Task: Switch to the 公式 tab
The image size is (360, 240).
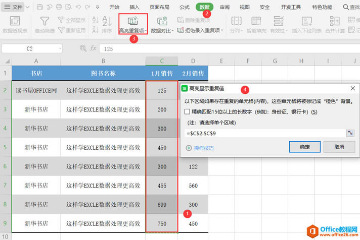Action: coord(185,7)
